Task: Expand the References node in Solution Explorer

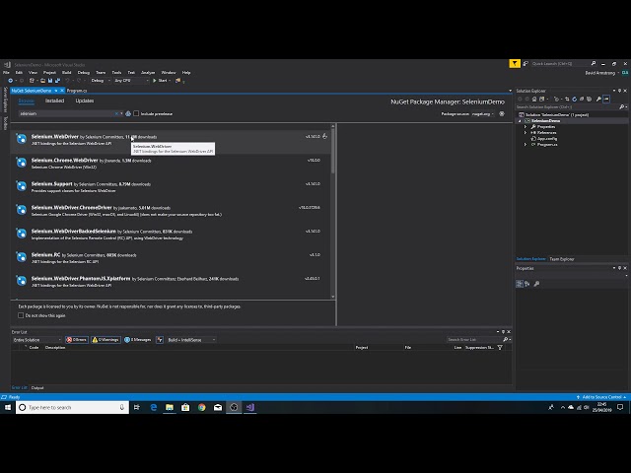Action: [526, 133]
